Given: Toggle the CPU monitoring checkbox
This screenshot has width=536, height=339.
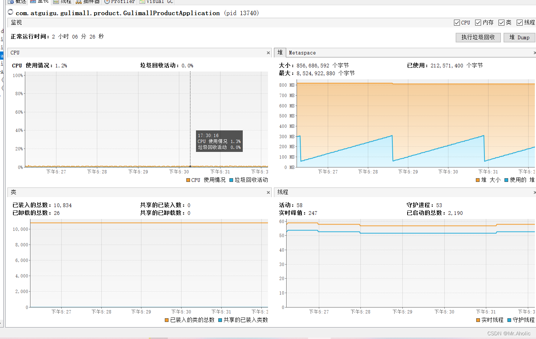Looking at the screenshot, I should tap(457, 22).
